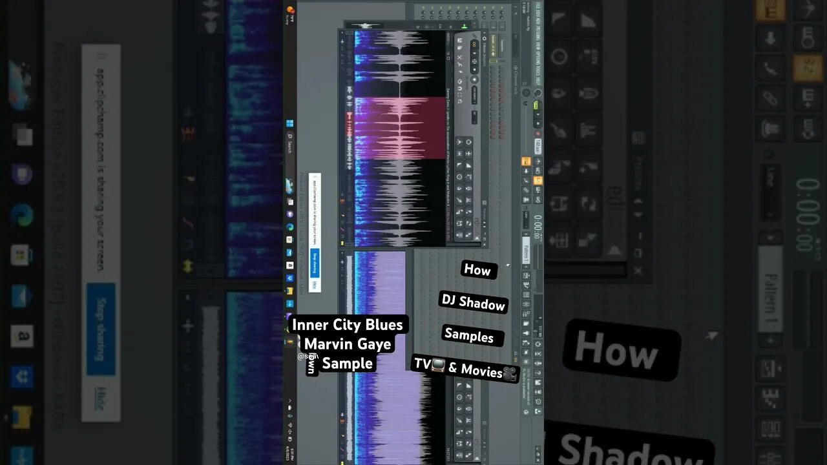Click the Hide link in sharing popup
827x465 pixels.
point(315,284)
